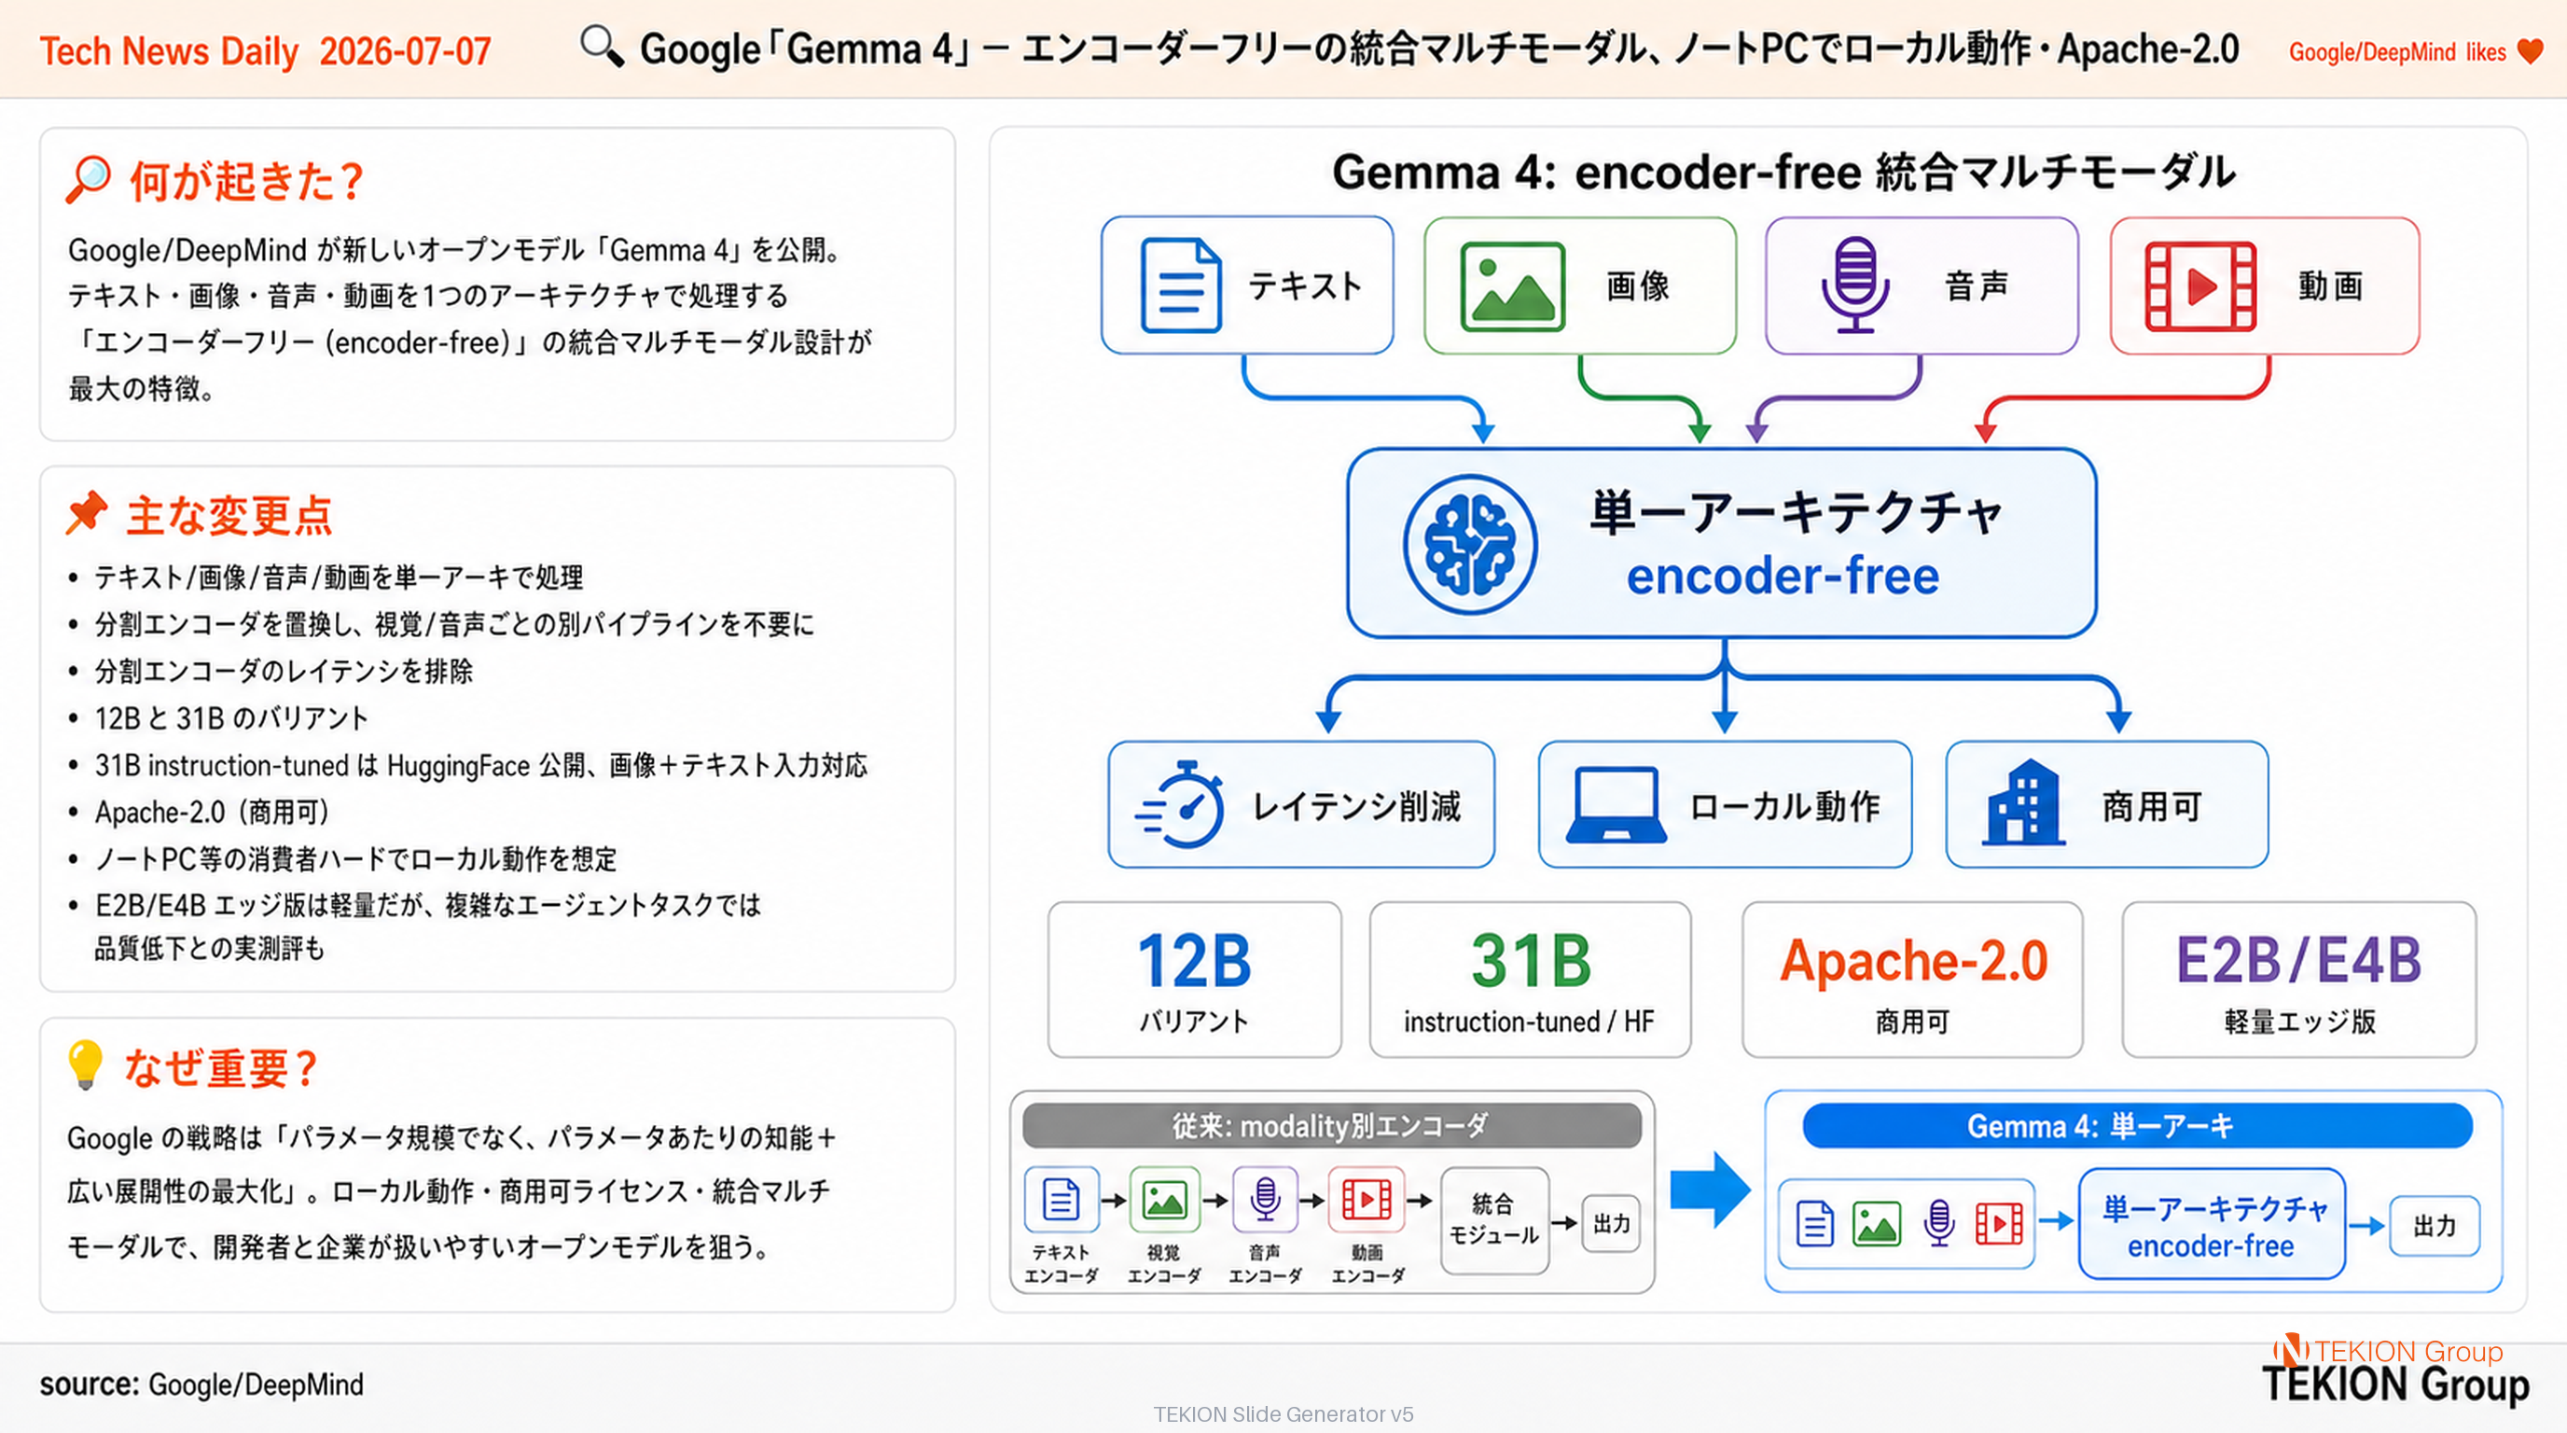This screenshot has height=1433, width=2567.
Task: Click the stopwatch icon next to レイテンシ削減
Action: (x=1180, y=804)
